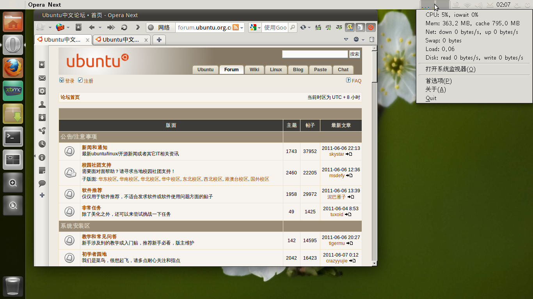Screen dimensions: 533x299
Task: Click the Wi-Fi network indicator
Action: (x=467, y=5)
